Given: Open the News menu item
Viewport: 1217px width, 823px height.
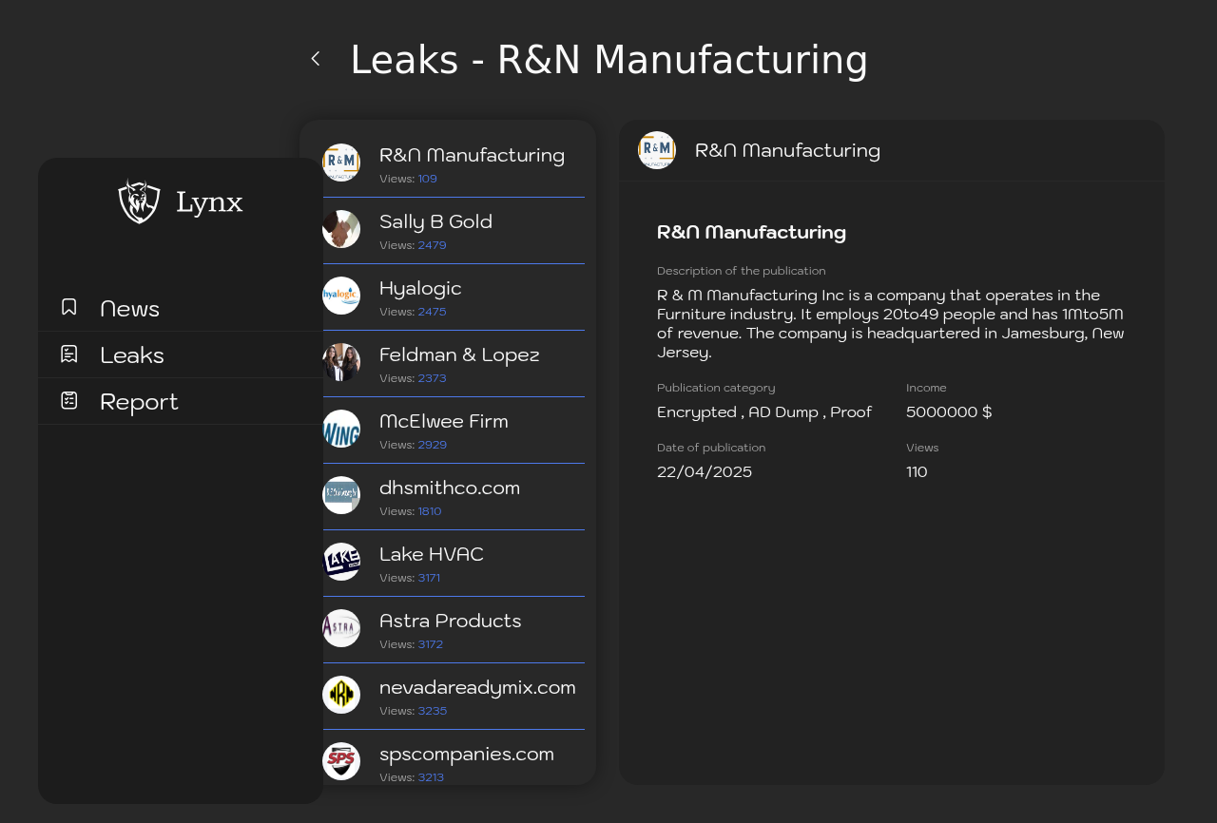Looking at the screenshot, I should 181,308.
